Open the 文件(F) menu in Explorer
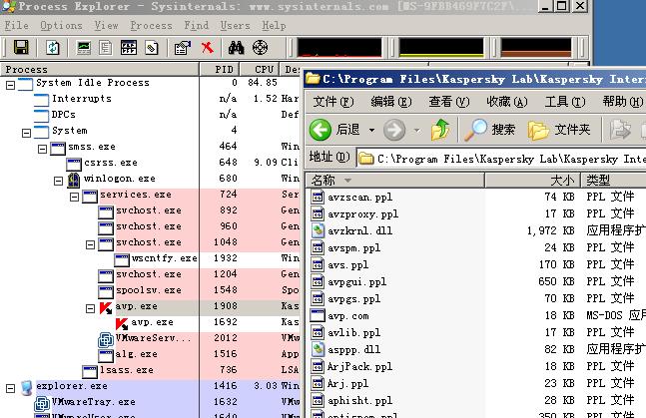Viewport: 646px width, 418px height. click(x=332, y=102)
